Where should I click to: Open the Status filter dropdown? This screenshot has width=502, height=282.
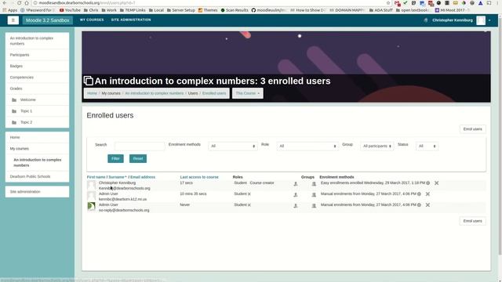(x=427, y=146)
